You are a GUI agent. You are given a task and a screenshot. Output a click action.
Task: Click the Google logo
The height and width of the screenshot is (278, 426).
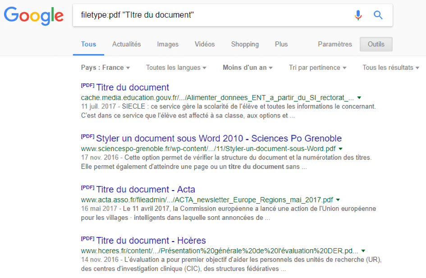click(x=34, y=16)
